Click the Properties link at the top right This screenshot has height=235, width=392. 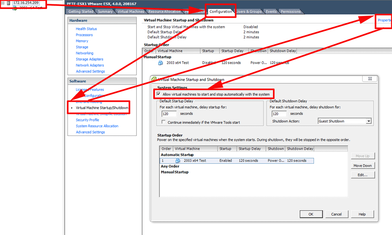[x=385, y=20]
